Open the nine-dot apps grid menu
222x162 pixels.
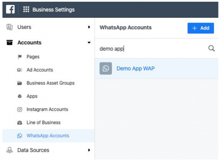pos(26,9)
